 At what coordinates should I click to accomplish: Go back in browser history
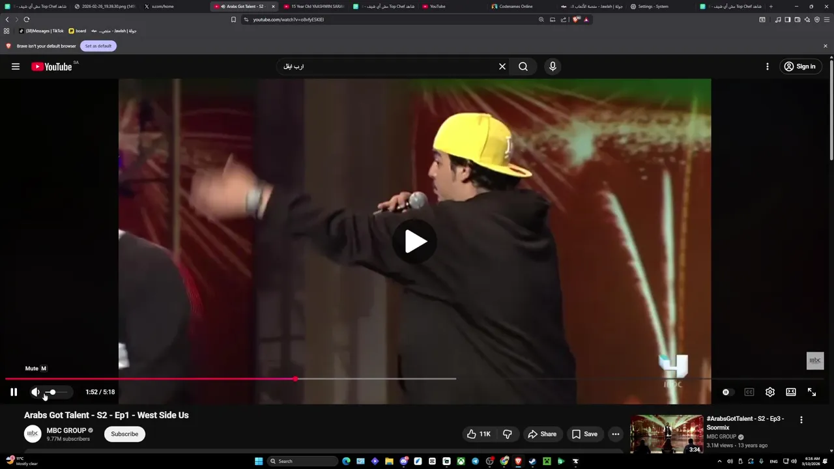click(7, 20)
